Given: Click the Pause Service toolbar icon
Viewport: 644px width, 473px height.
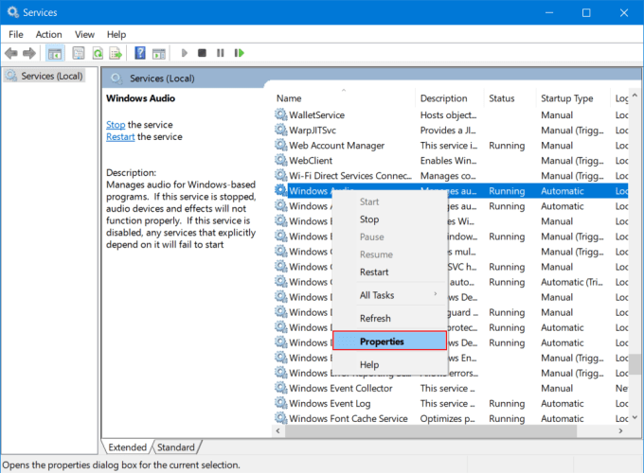Looking at the screenshot, I should pos(221,53).
